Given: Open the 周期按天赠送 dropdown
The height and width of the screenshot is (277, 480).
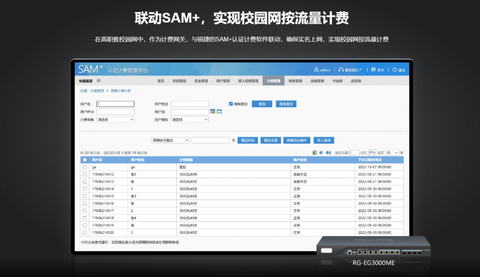Looking at the screenshot, I should tap(170, 140).
